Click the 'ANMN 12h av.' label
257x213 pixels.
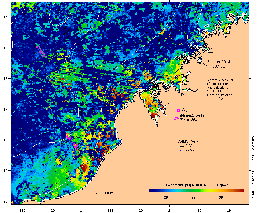pyautogui.click(x=189, y=142)
